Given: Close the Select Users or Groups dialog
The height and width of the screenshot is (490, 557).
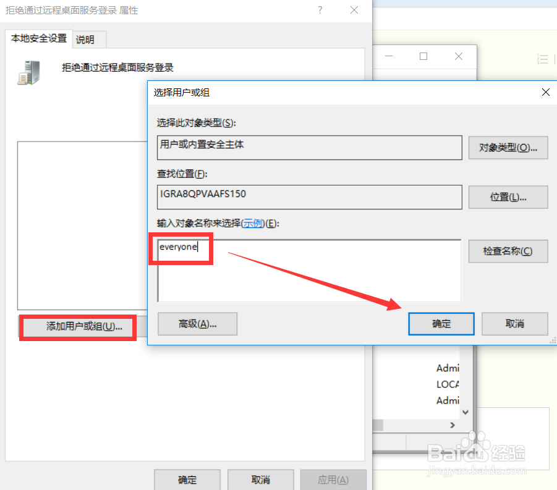Looking at the screenshot, I should (x=545, y=92).
